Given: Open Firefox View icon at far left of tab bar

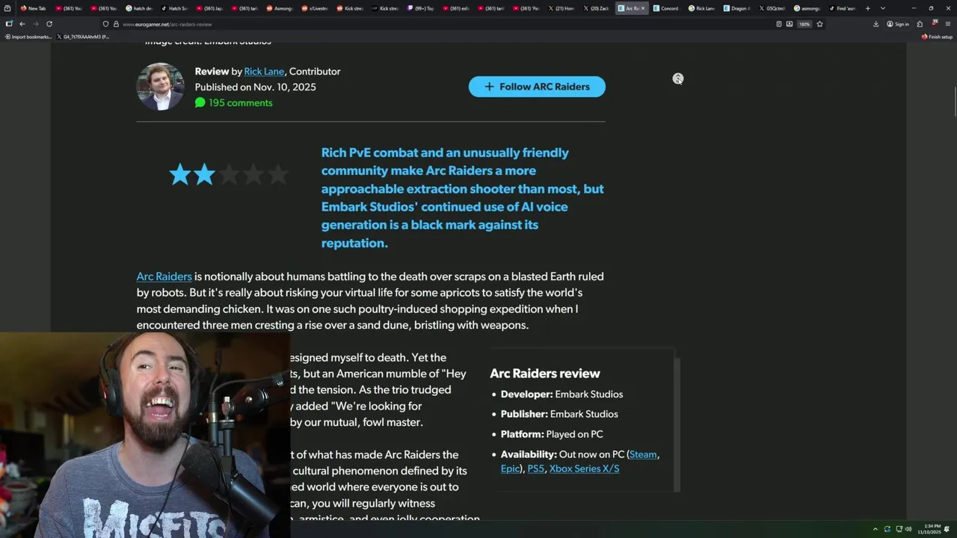Looking at the screenshot, I should (x=7, y=8).
